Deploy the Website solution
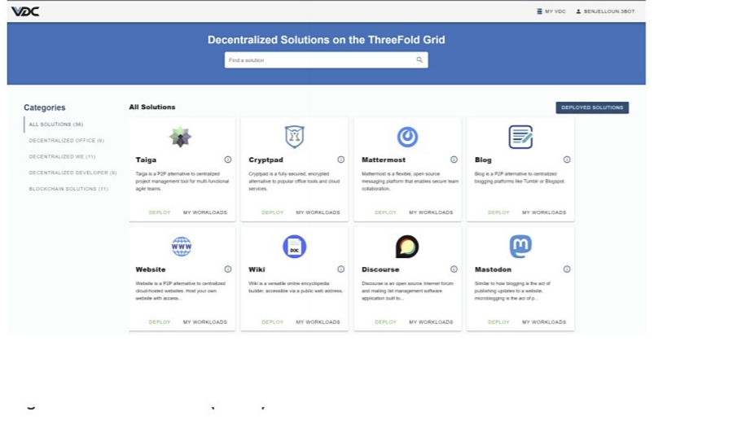This screenshot has height=433, width=733. (x=160, y=322)
